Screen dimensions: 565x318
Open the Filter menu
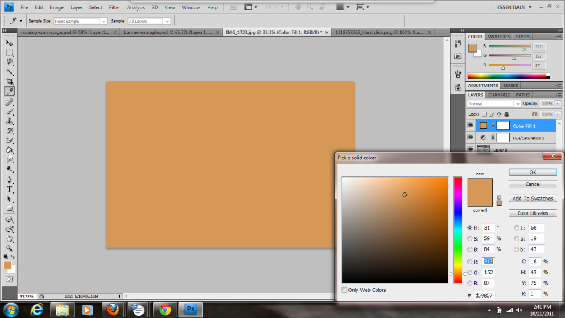(x=114, y=7)
